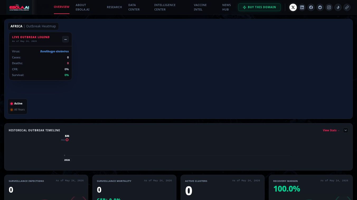Screen dimensions: 357x200
Task: Click the Bundibugyo ebolavirus link
Action: [x=54, y=51]
